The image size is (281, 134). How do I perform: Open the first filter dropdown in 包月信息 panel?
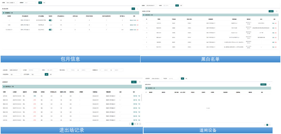pyautogui.click(x=12, y=3)
